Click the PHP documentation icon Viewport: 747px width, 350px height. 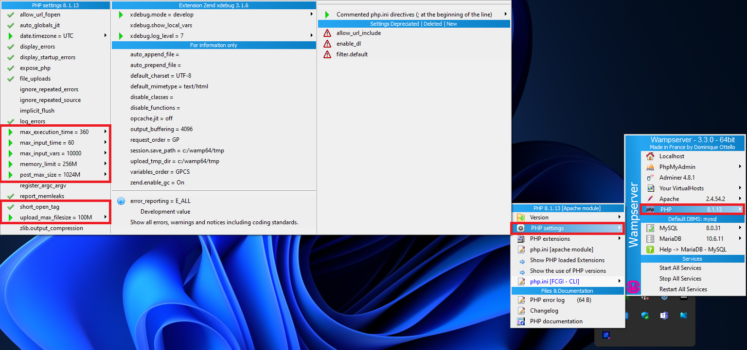[521, 321]
